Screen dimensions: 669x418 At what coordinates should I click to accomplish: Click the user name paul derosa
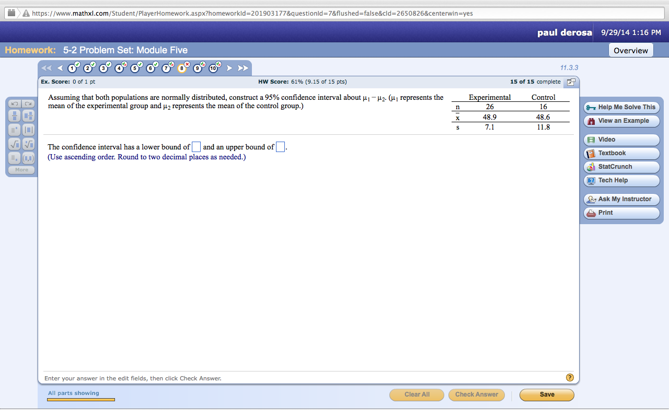click(564, 32)
